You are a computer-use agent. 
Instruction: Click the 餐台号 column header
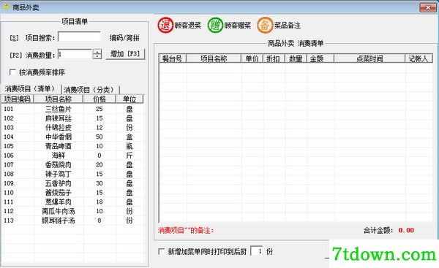(172, 58)
